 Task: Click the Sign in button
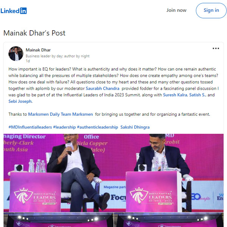coord(211,11)
